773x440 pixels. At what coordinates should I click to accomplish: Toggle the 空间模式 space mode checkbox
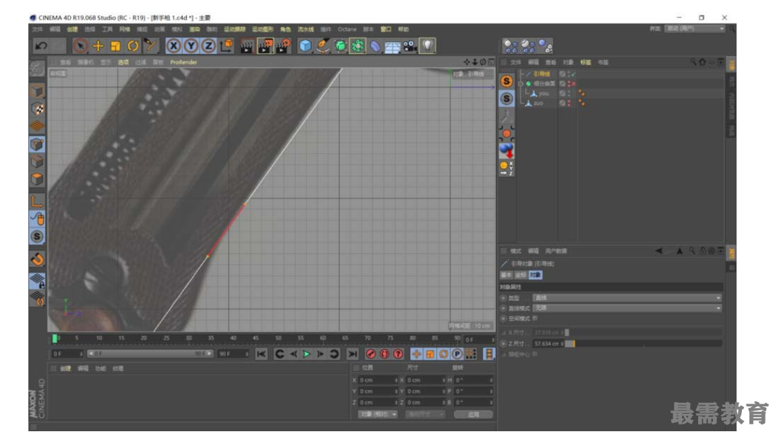pos(535,318)
